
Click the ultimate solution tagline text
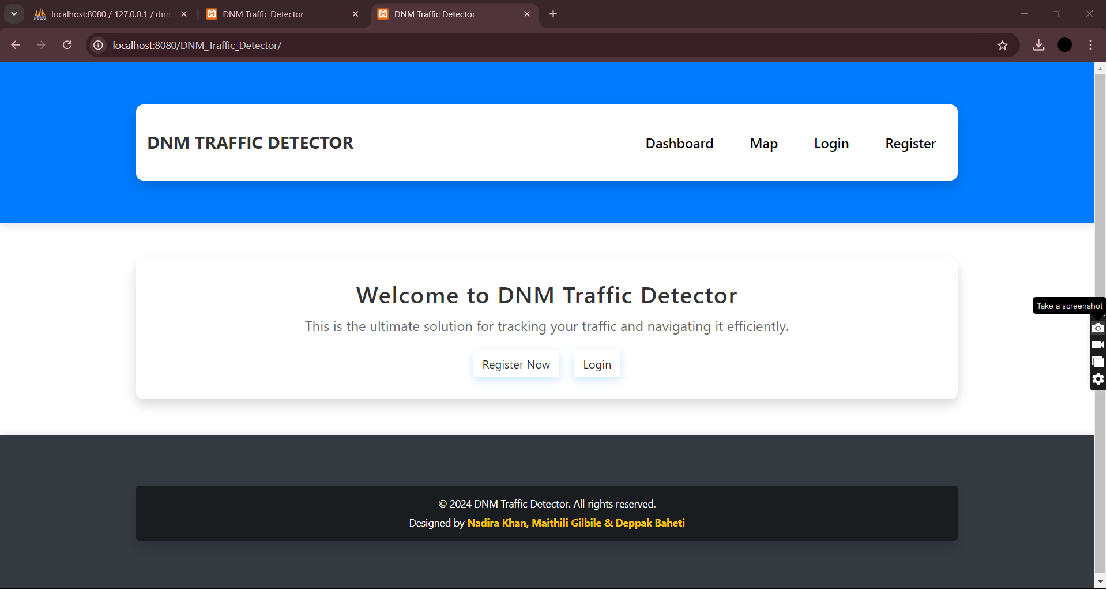pos(547,326)
